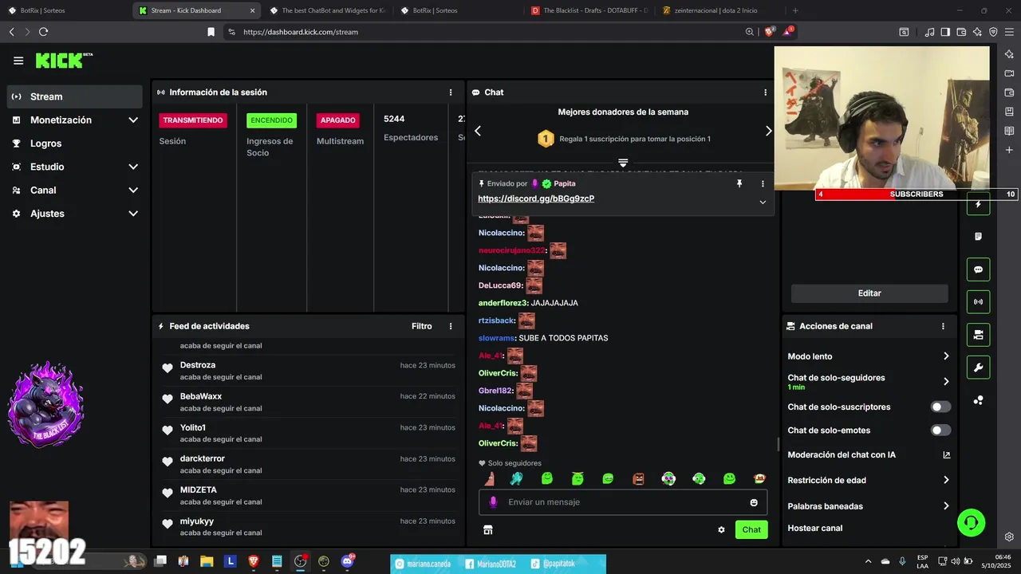Open Modo lento settings
Screen dimensions: 1021x574
(869, 356)
